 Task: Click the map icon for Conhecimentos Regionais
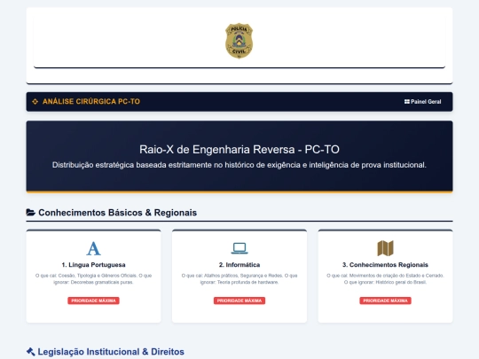tap(386, 248)
